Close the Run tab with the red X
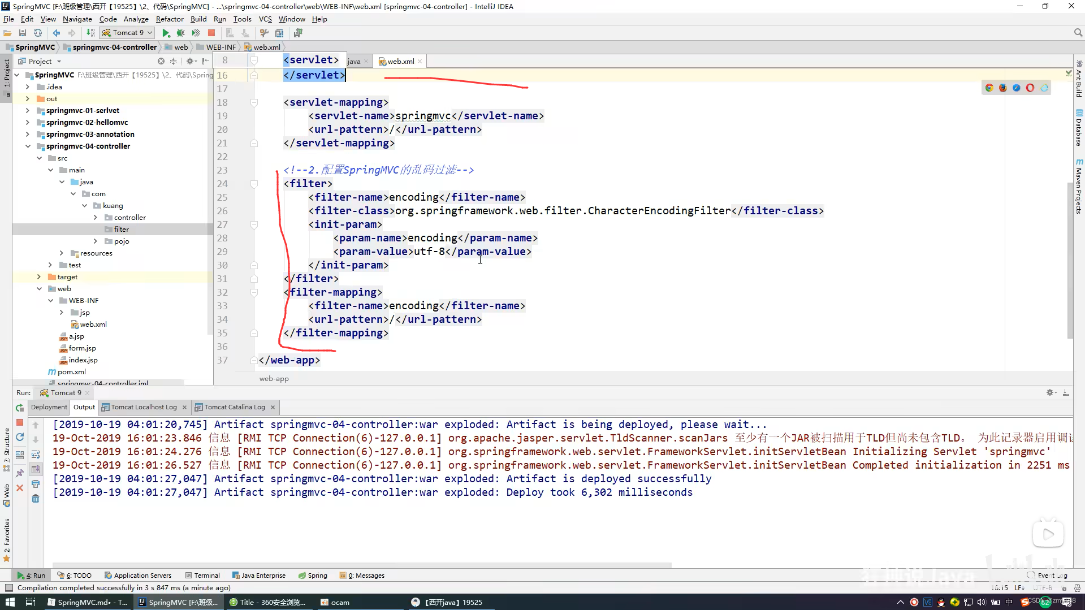 click(20, 487)
